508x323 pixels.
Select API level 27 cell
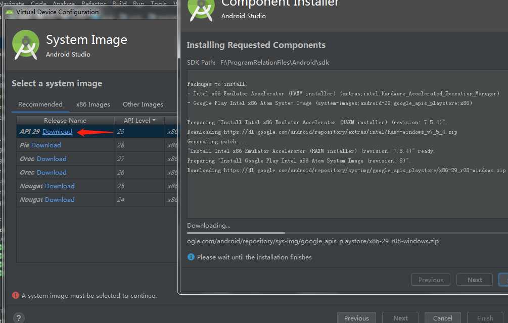click(140, 159)
